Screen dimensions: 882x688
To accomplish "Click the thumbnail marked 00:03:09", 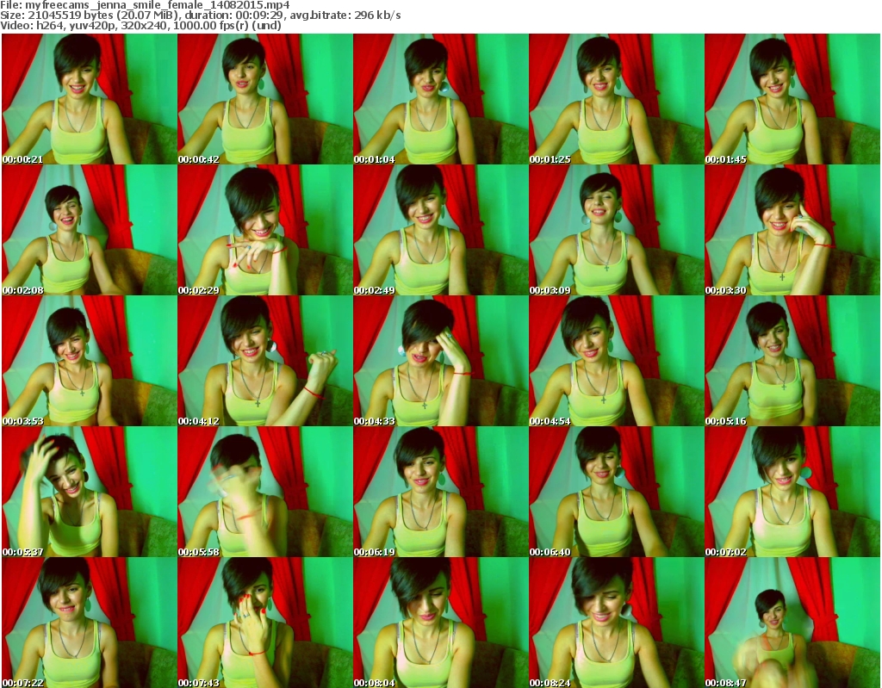I will (616, 230).
